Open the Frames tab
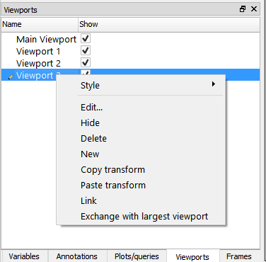266x262 pixels. click(x=239, y=256)
